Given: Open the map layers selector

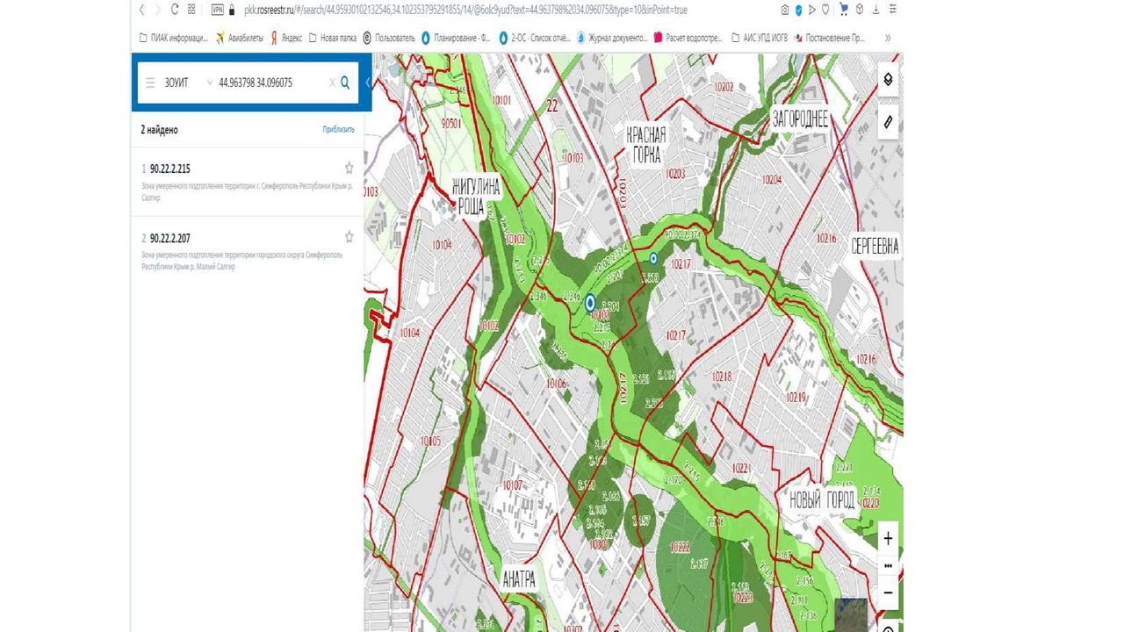Looking at the screenshot, I should click(888, 80).
